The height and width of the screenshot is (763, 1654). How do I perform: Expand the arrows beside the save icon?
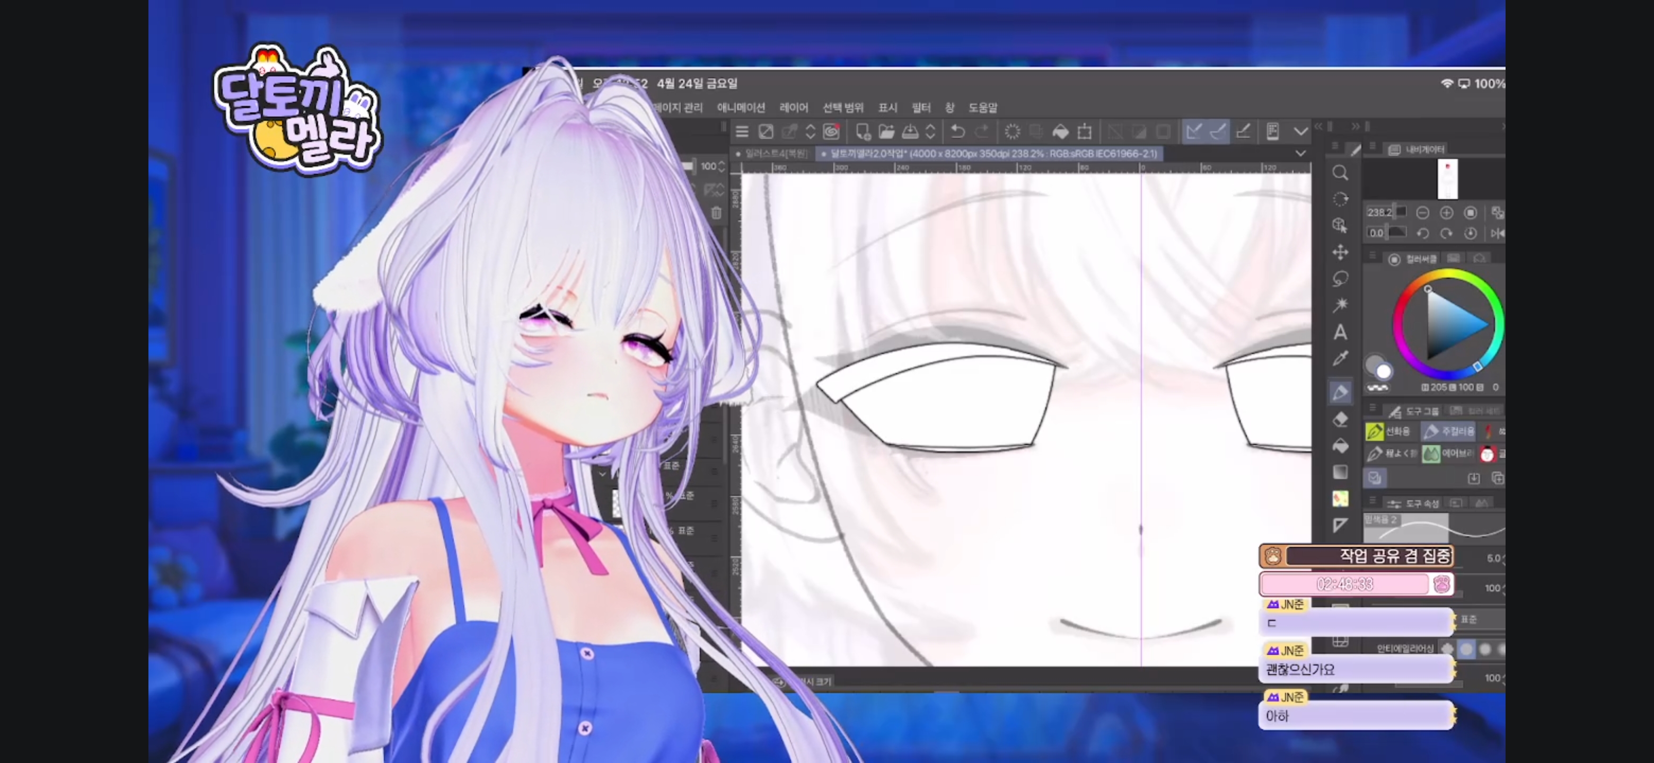[930, 131]
